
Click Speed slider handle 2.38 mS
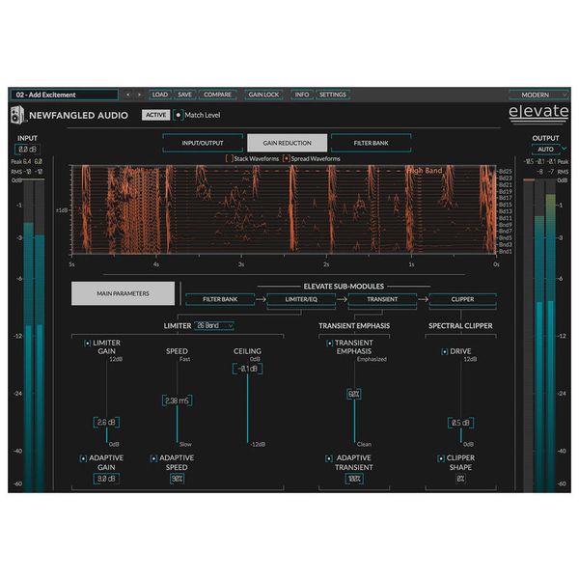tap(177, 400)
